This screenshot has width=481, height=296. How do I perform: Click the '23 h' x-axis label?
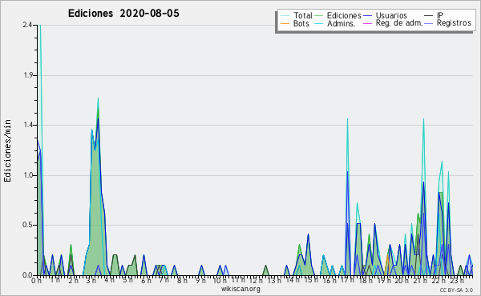click(457, 280)
